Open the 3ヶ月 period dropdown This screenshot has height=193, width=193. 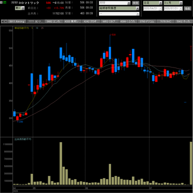pyautogui.click(x=173, y=3)
